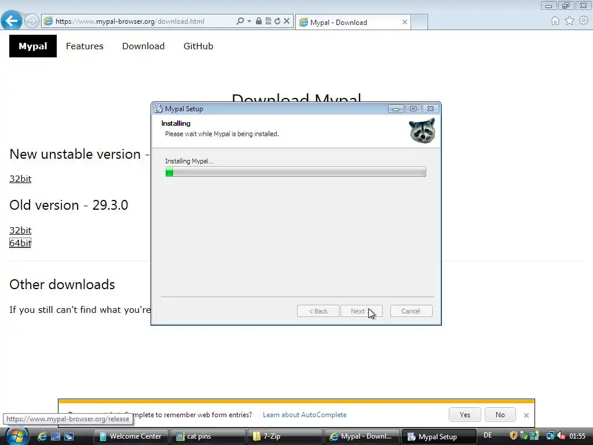Click the raccoon logo in Mypal Setup
Screen dimensions: 593x445
[422, 130]
